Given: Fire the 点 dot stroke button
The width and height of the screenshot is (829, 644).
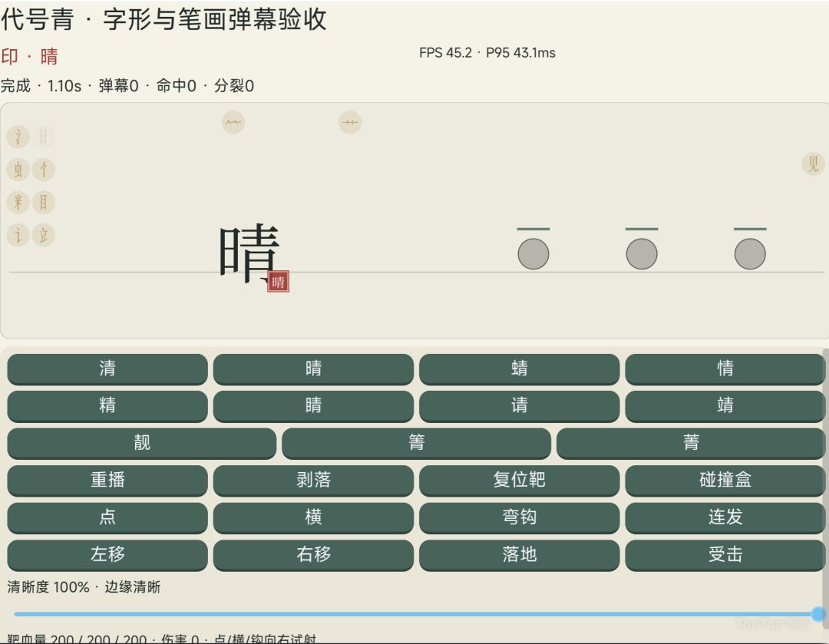Looking at the screenshot, I should tap(107, 517).
